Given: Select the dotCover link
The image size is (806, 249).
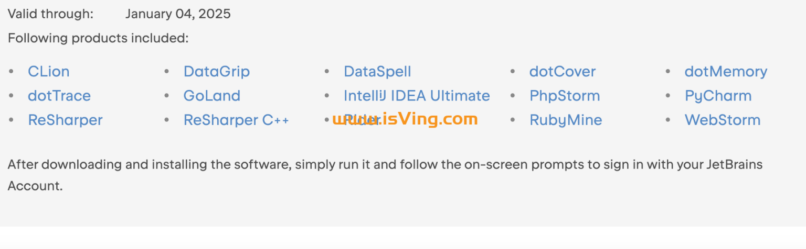Looking at the screenshot, I should (562, 72).
